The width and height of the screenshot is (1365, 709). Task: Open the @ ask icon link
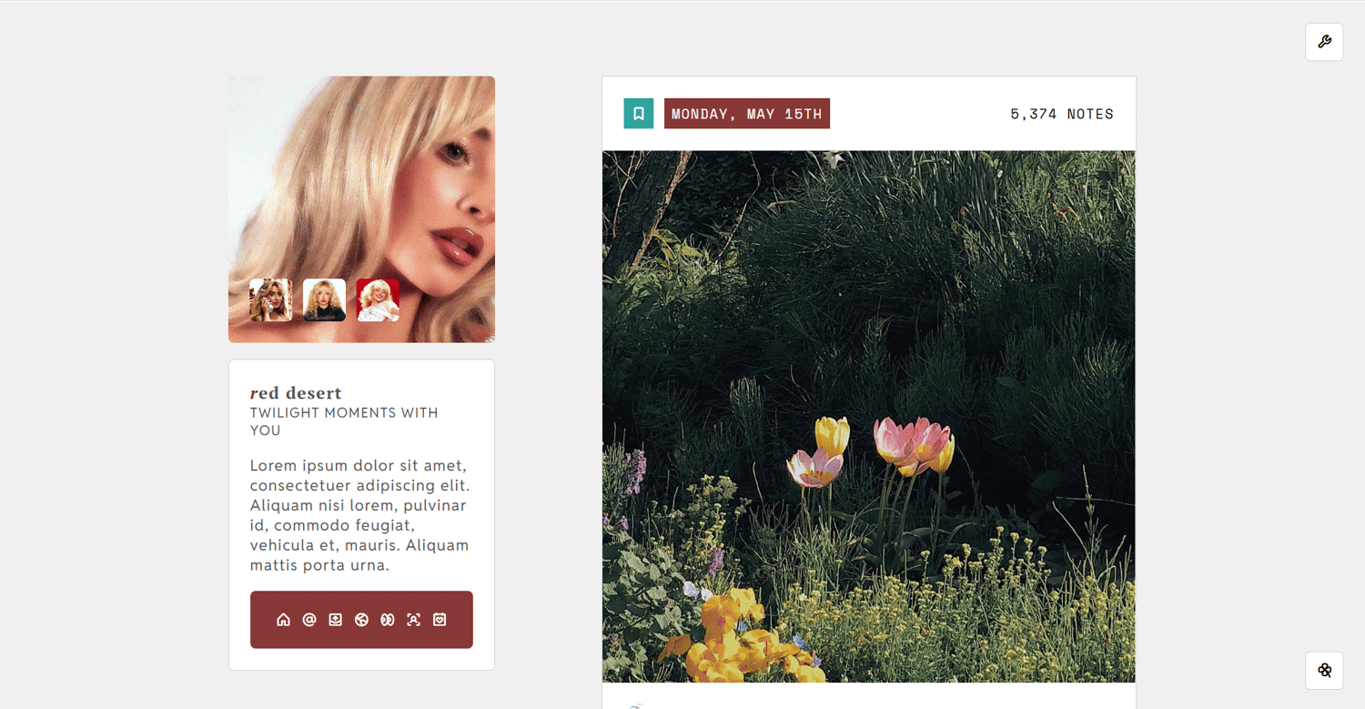click(x=309, y=620)
